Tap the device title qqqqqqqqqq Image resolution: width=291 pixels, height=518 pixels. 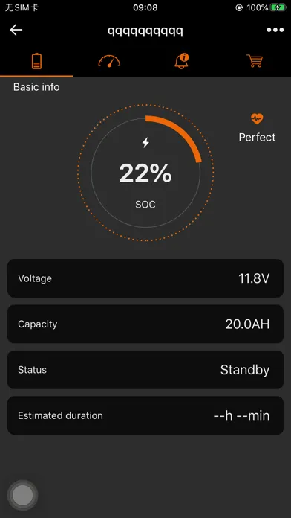145,31
